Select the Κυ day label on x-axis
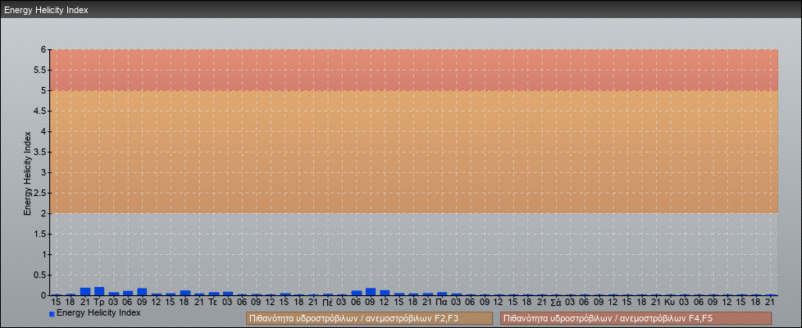802x328 pixels. point(669,302)
